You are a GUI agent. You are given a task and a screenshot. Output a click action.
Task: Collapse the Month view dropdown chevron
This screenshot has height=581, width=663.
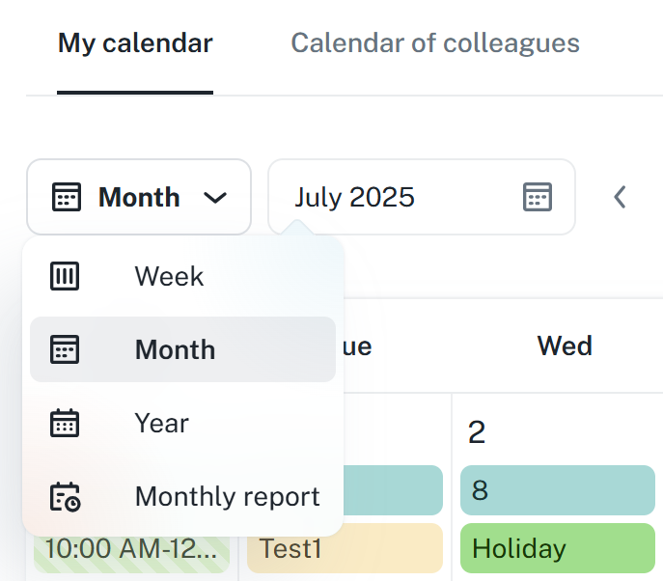click(x=215, y=198)
